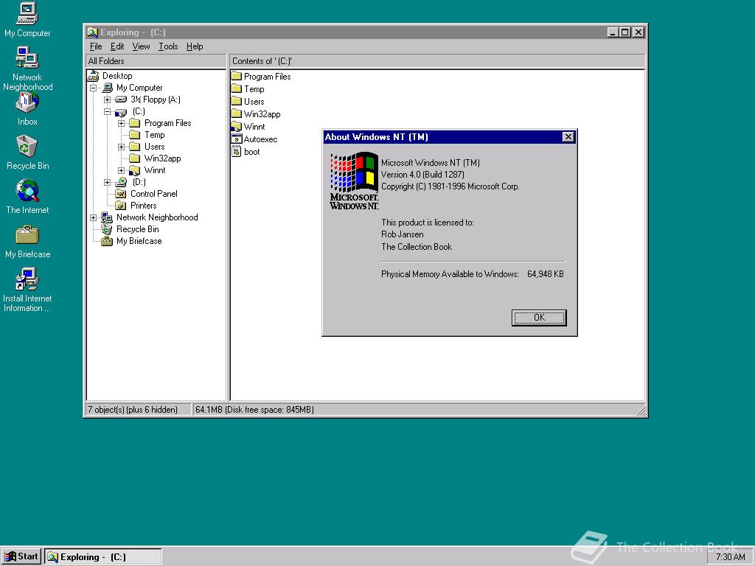The height and width of the screenshot is (566, 755).
Task: Select Winnt folder icon in contents pane
Action: pos(236,126)
